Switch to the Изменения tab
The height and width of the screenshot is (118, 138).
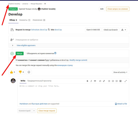click(x=39, y=20)
